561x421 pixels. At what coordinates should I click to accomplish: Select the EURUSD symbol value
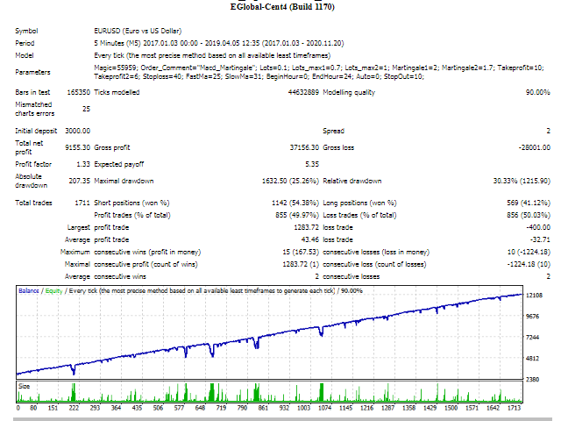click(x=143, y=31)
